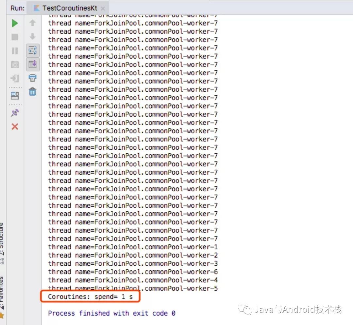Click the line ending with worker-3
Screen dimensions: 353x325
click(133, 264)
